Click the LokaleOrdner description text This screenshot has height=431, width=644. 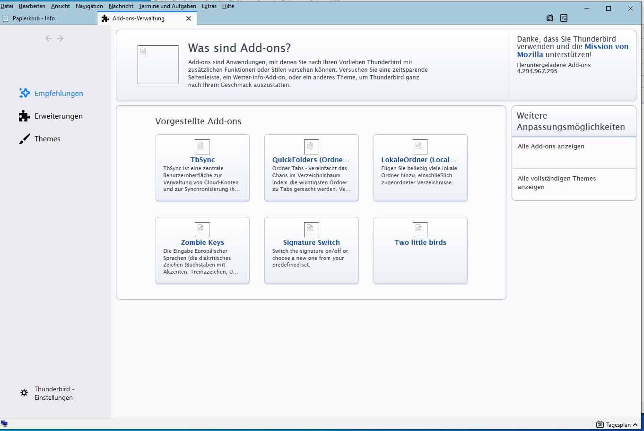click(419, 175)
